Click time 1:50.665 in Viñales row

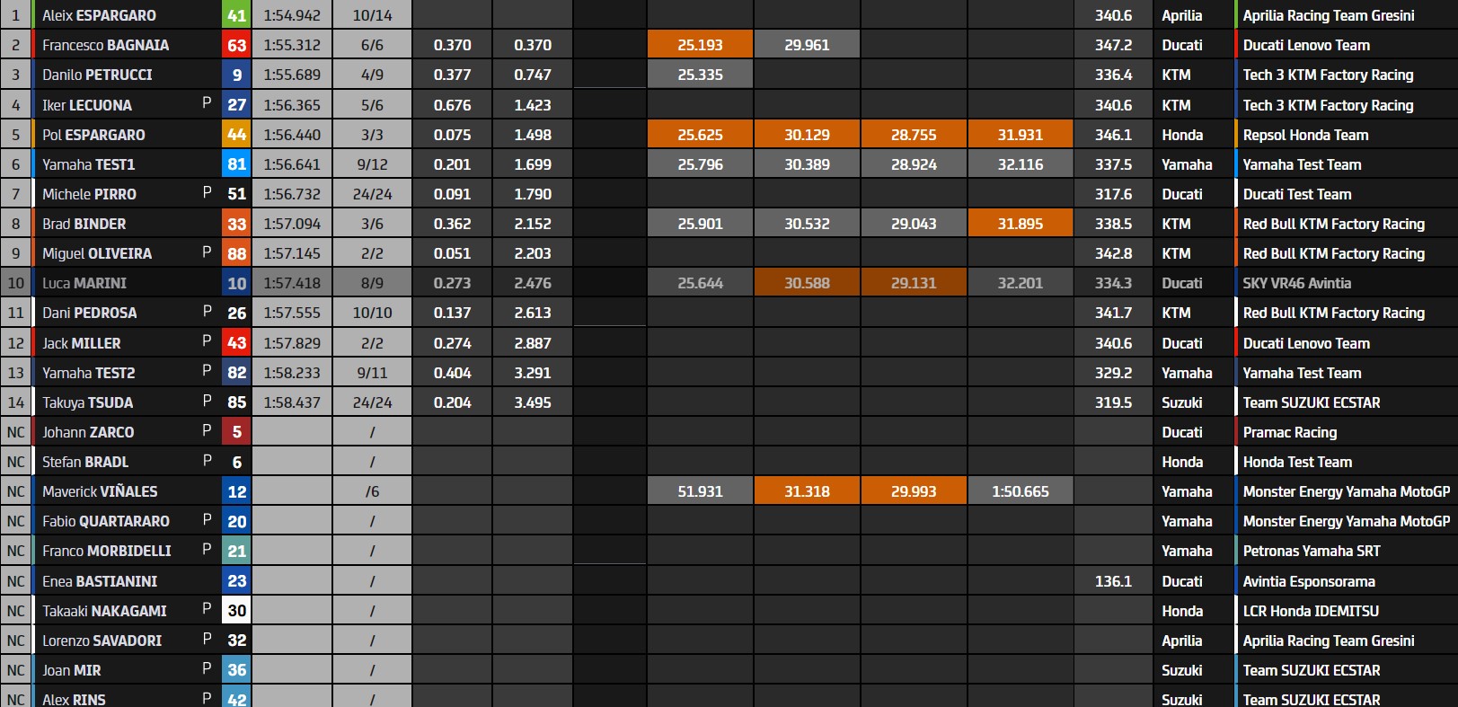click(1021, 491)
